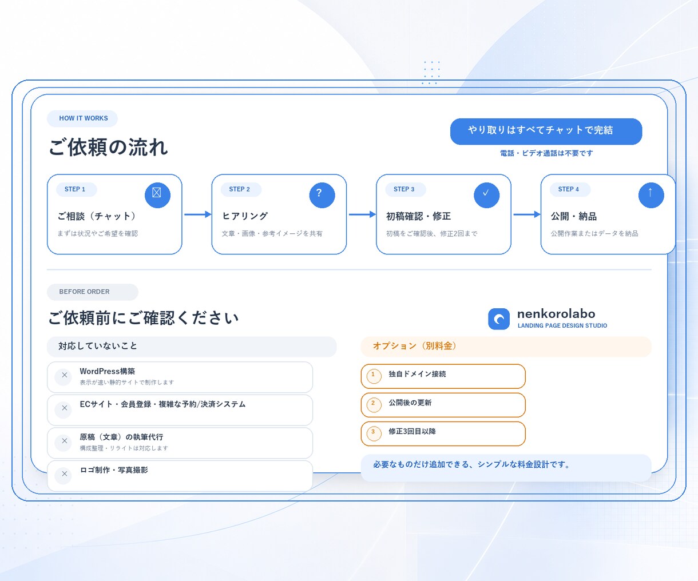
Task: Click the X icon beside ECサイト row
Action: [64, 409]
